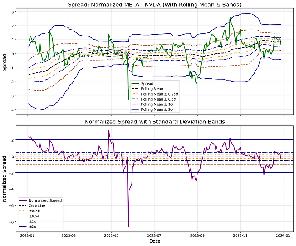The height and width of the screenshot is (246, 296).
Task: Click the "2024-01" date tick label
Action: tap(283, 235)
